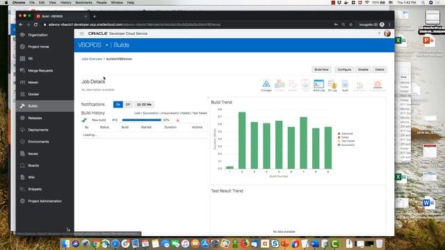Click the Delete button

(380, 69)
